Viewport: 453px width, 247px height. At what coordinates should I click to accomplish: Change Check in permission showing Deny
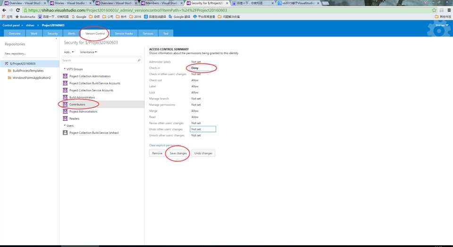[x=203, y=68]
